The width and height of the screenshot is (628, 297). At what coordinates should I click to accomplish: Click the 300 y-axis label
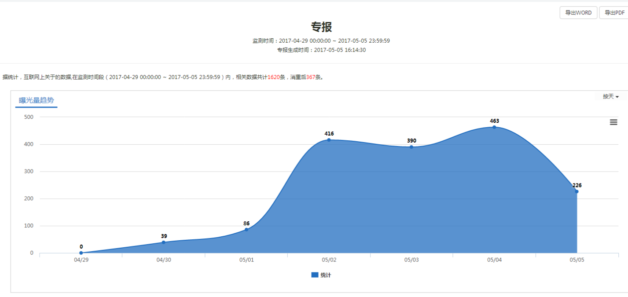tap(29, 172)
